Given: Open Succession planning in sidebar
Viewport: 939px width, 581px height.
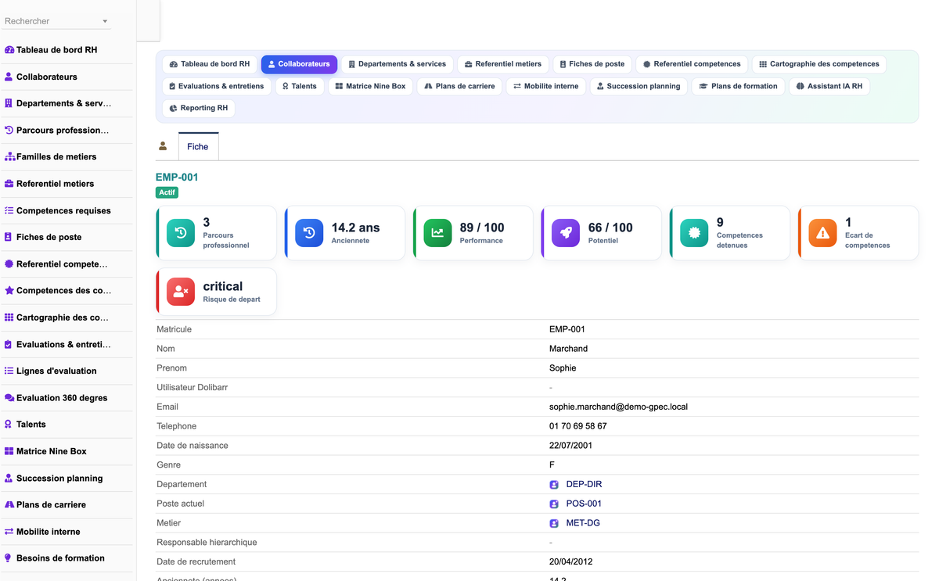Looking at the screenshot, I should point(59,478).
